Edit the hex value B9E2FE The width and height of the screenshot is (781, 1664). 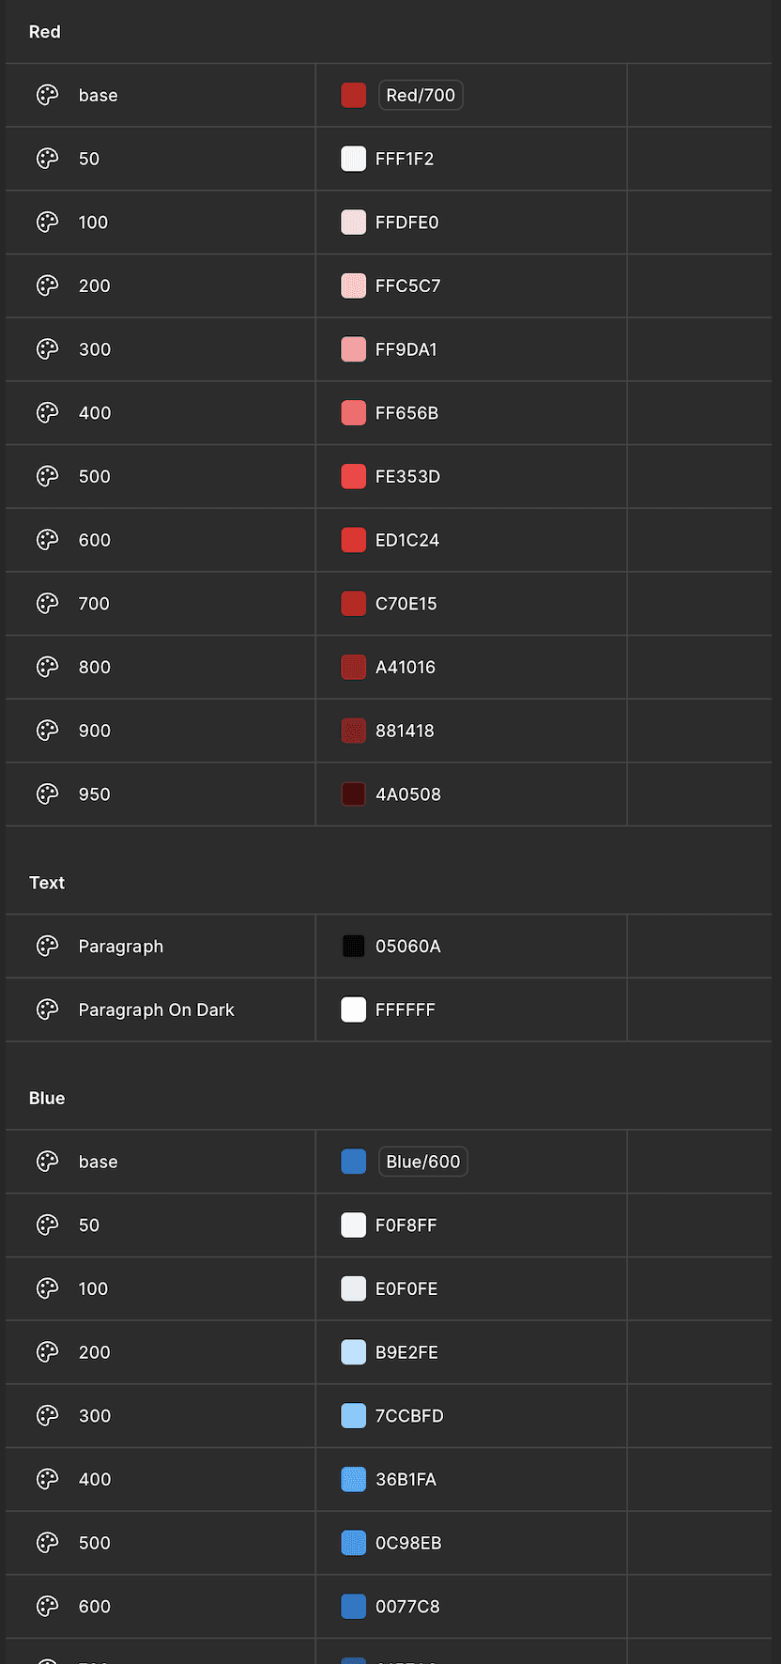[406, 1352]
